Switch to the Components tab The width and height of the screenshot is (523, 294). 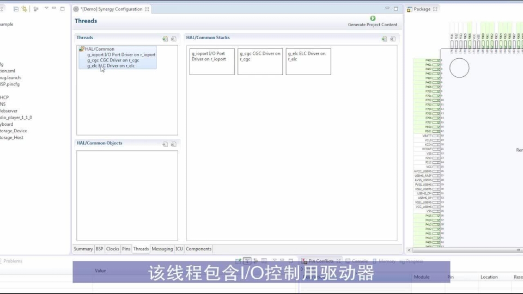(198, 249)
